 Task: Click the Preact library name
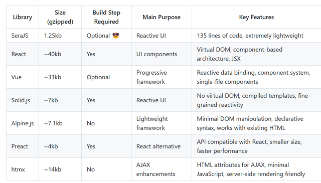coord(20,146)
